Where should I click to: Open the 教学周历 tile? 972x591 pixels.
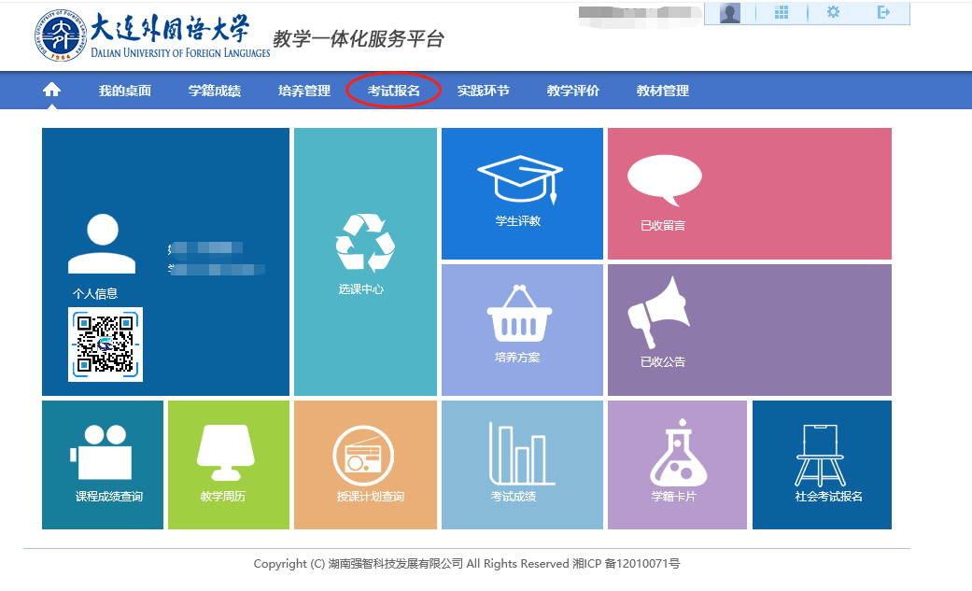point(226,464)
